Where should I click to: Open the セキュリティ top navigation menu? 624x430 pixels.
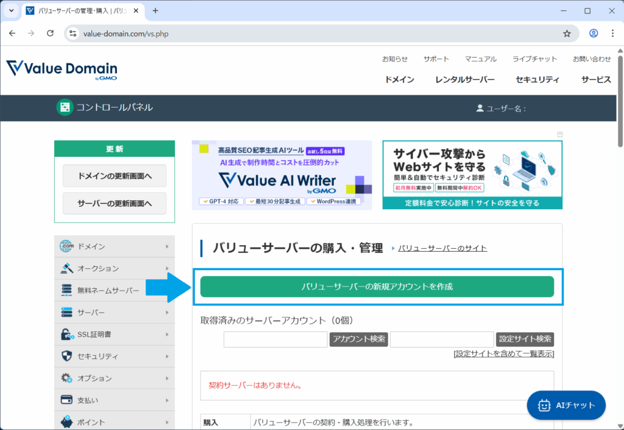(x=537, y=80)
